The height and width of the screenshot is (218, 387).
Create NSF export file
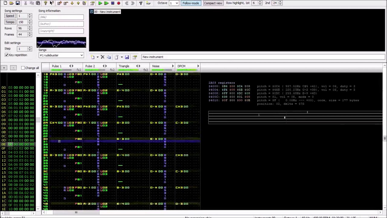click(148, 3)
